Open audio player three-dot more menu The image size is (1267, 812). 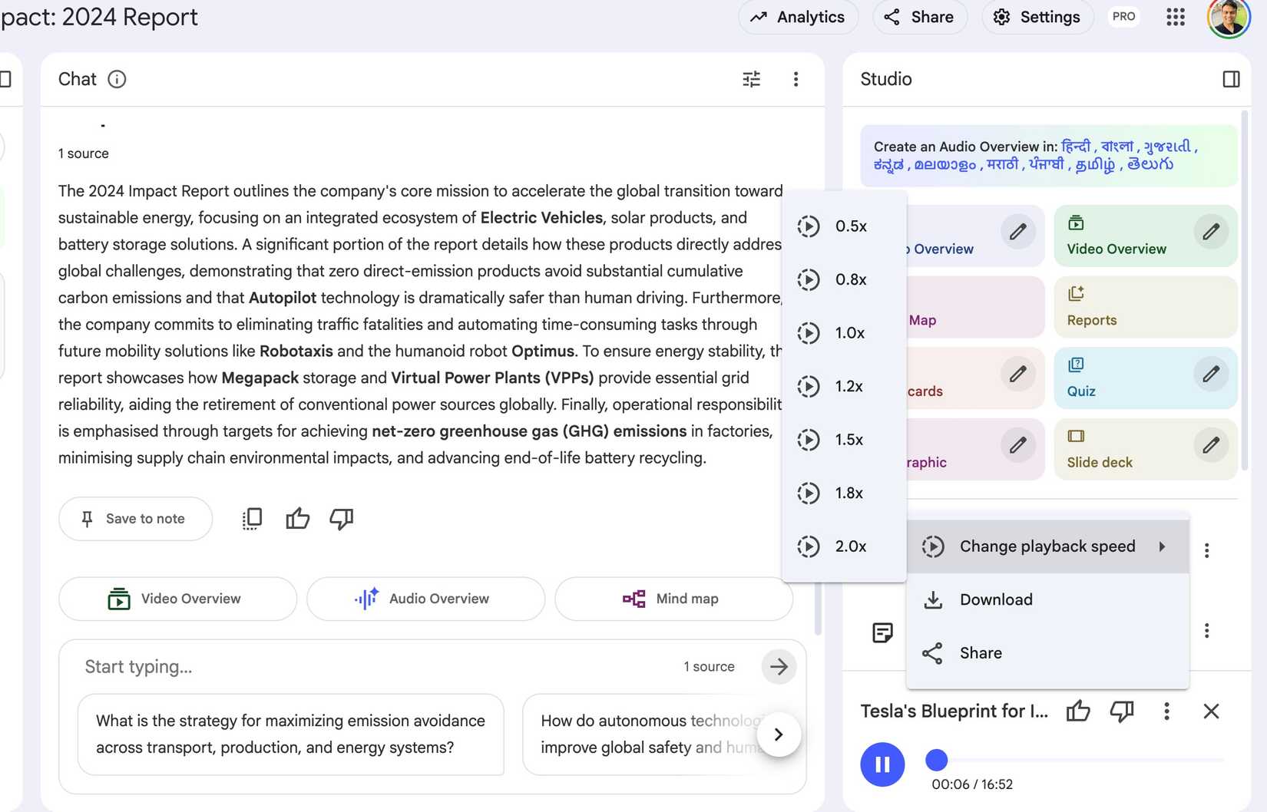click(1166, 711)
